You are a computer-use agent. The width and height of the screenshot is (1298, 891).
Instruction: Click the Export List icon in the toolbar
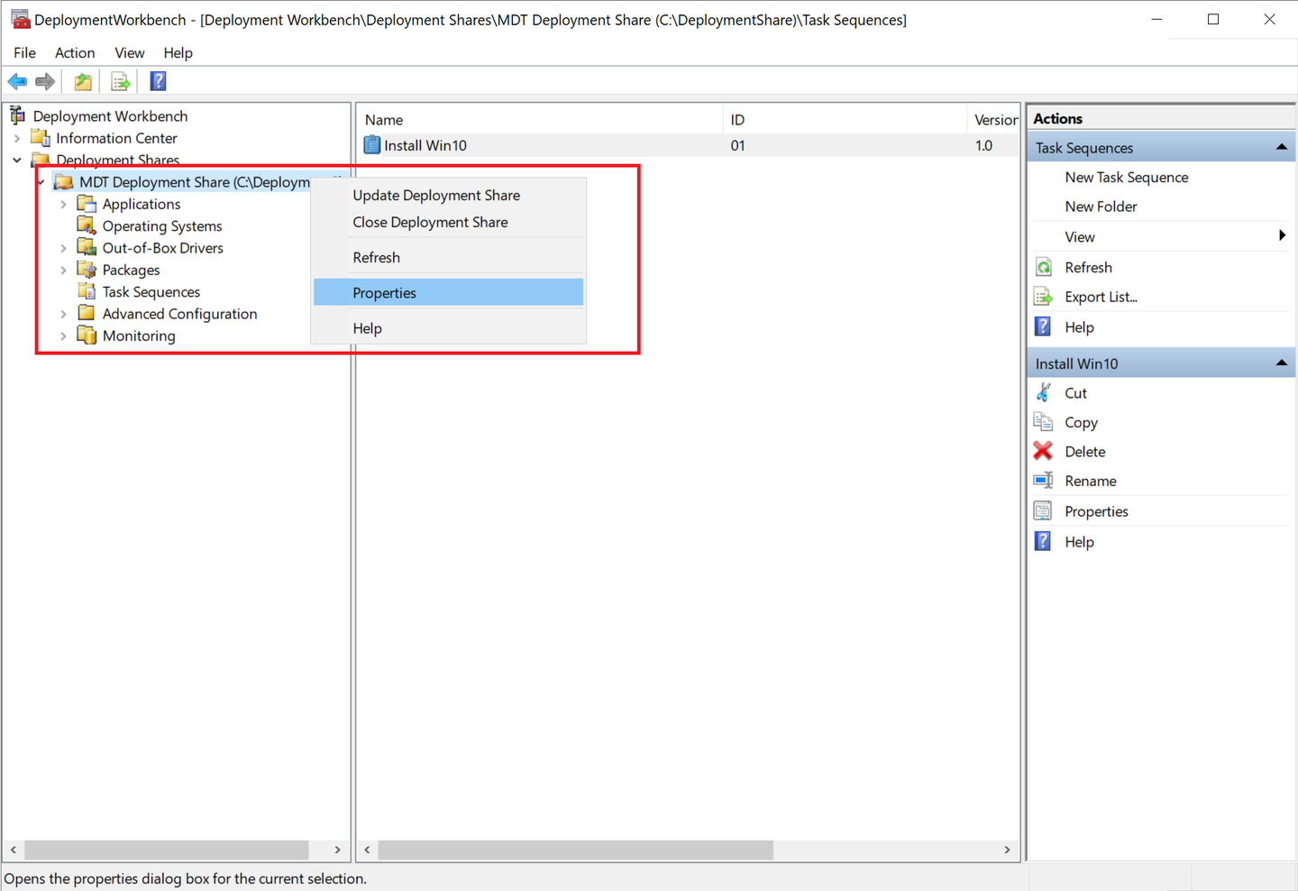click(120, 82)
